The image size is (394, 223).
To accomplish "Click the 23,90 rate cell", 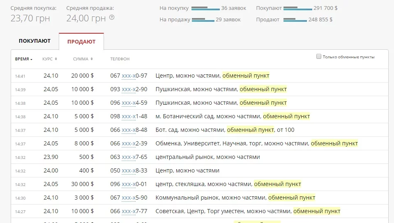I will point(51,157).
